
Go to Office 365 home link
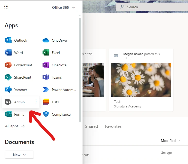[60, 7]
